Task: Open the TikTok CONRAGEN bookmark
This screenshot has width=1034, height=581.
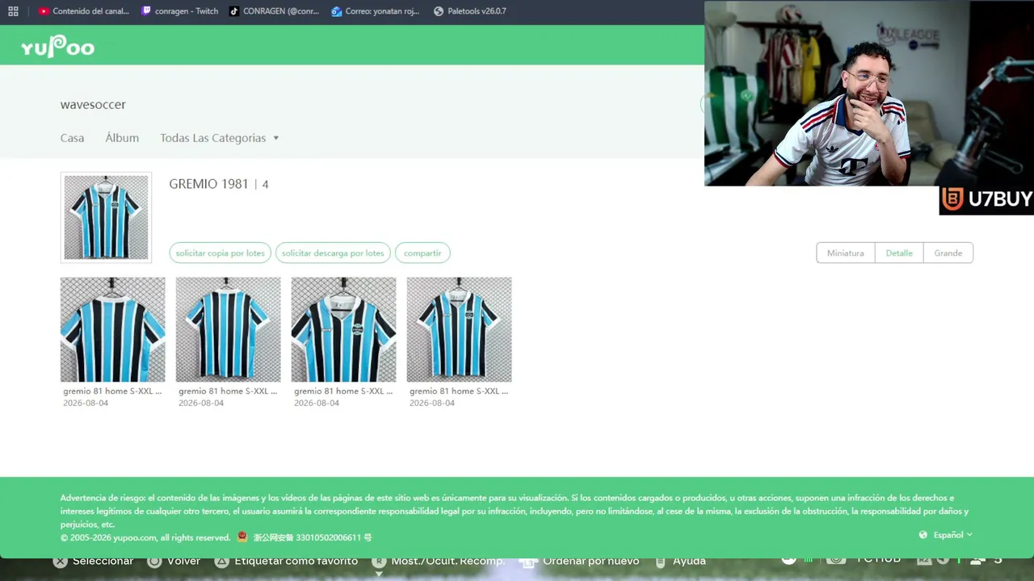Action: coord(274,11)
